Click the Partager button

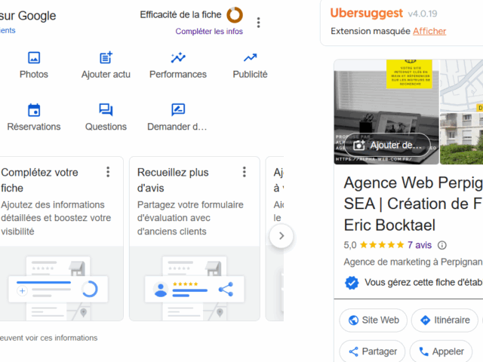click(x=371, y=351)
